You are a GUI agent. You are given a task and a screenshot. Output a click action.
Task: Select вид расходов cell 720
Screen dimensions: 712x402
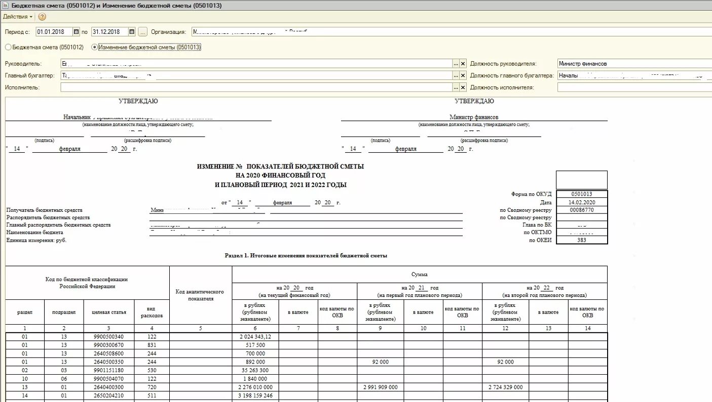(x=152, y=387)
